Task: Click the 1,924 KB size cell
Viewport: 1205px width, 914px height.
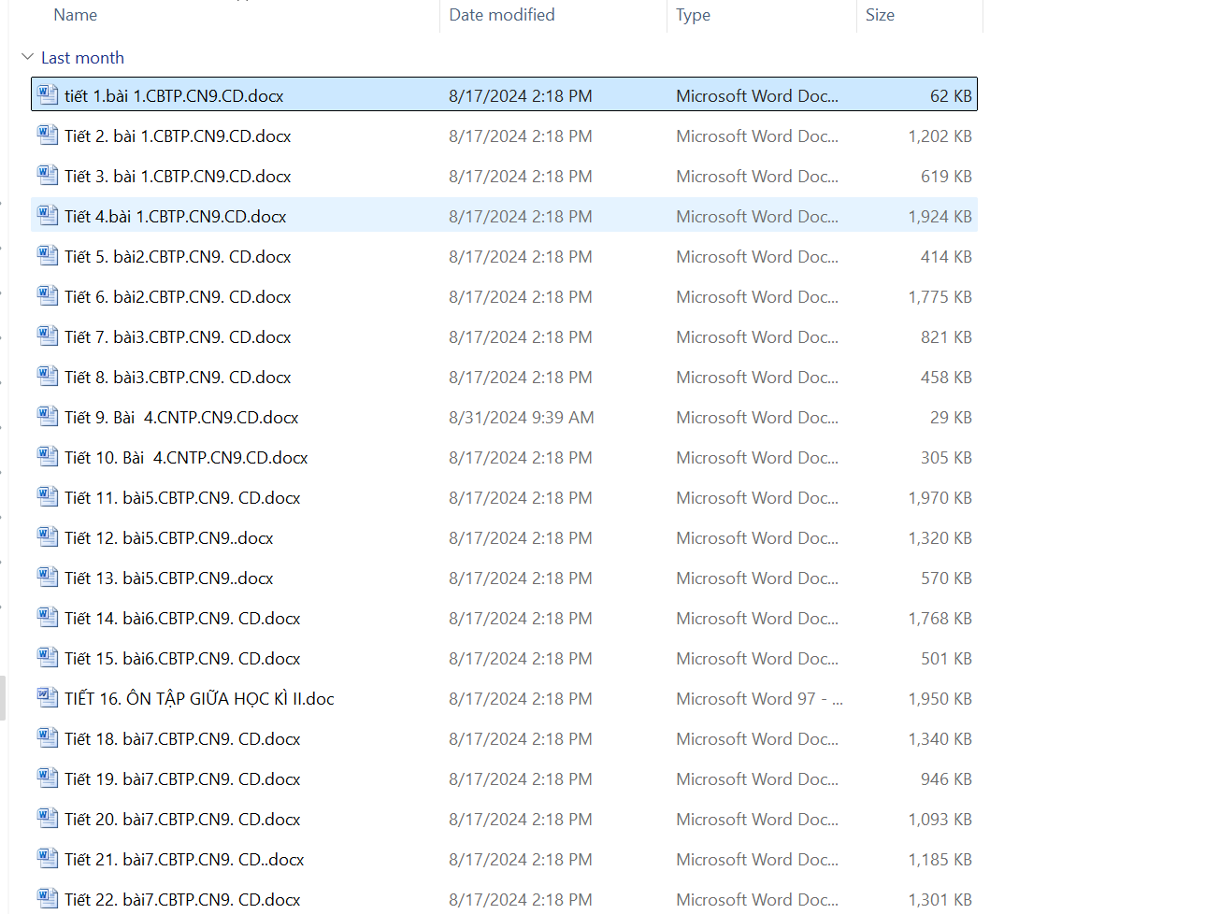Action: click(940, 217)
